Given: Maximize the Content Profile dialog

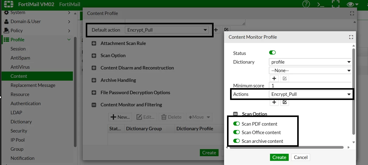Looking at the screenshot, I should pos(352,13).
